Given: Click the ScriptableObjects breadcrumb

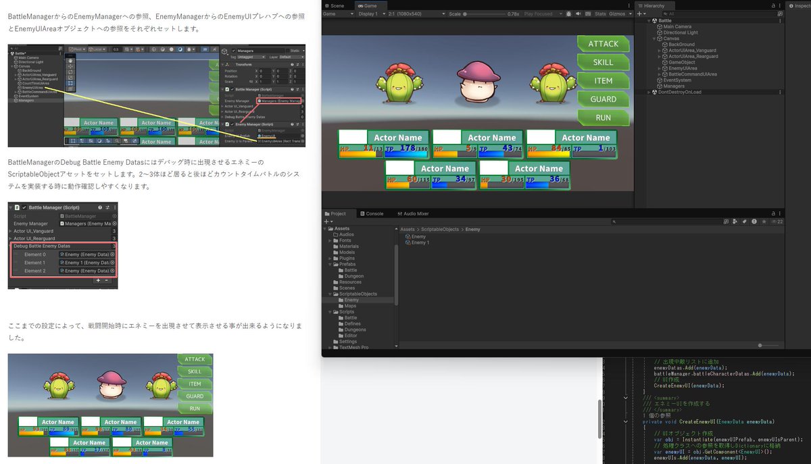Looking at the screenshot, I should (441, 230).
